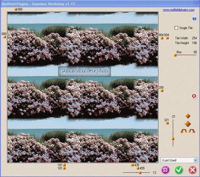Click the orange marker labeled 455
200x177 pixels.
coord(138,168)
